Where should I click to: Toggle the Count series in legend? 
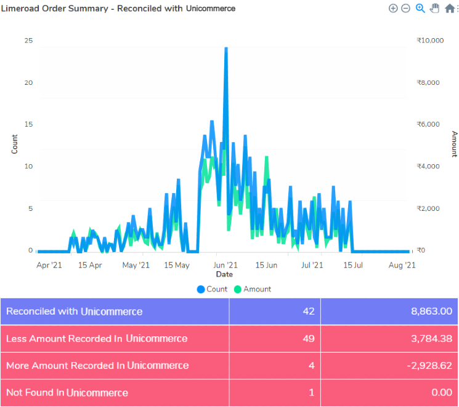pyautogui.click(x=212, y=289)
